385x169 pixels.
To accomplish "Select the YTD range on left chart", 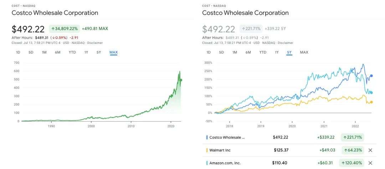I will tap(72, 52).
